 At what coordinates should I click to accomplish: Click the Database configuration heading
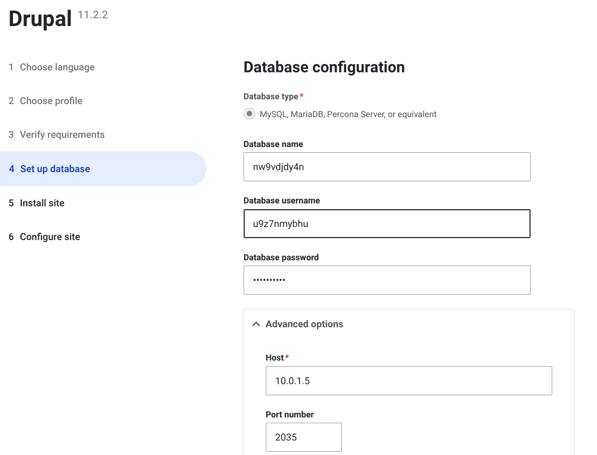(x=324, y=67)
